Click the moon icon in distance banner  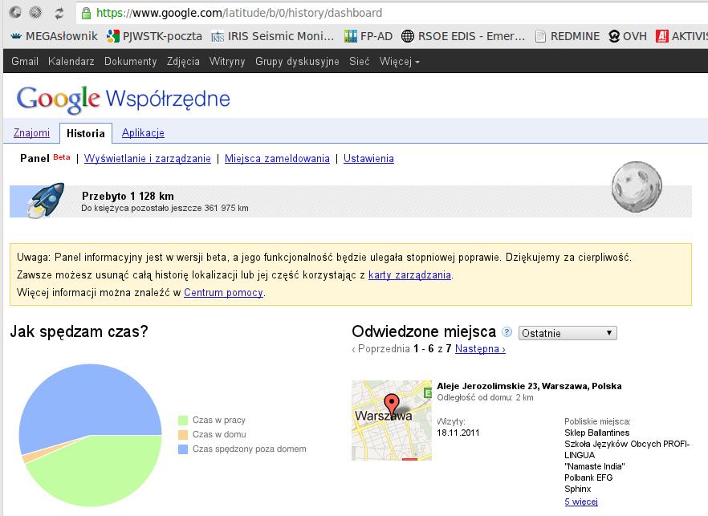637,186
